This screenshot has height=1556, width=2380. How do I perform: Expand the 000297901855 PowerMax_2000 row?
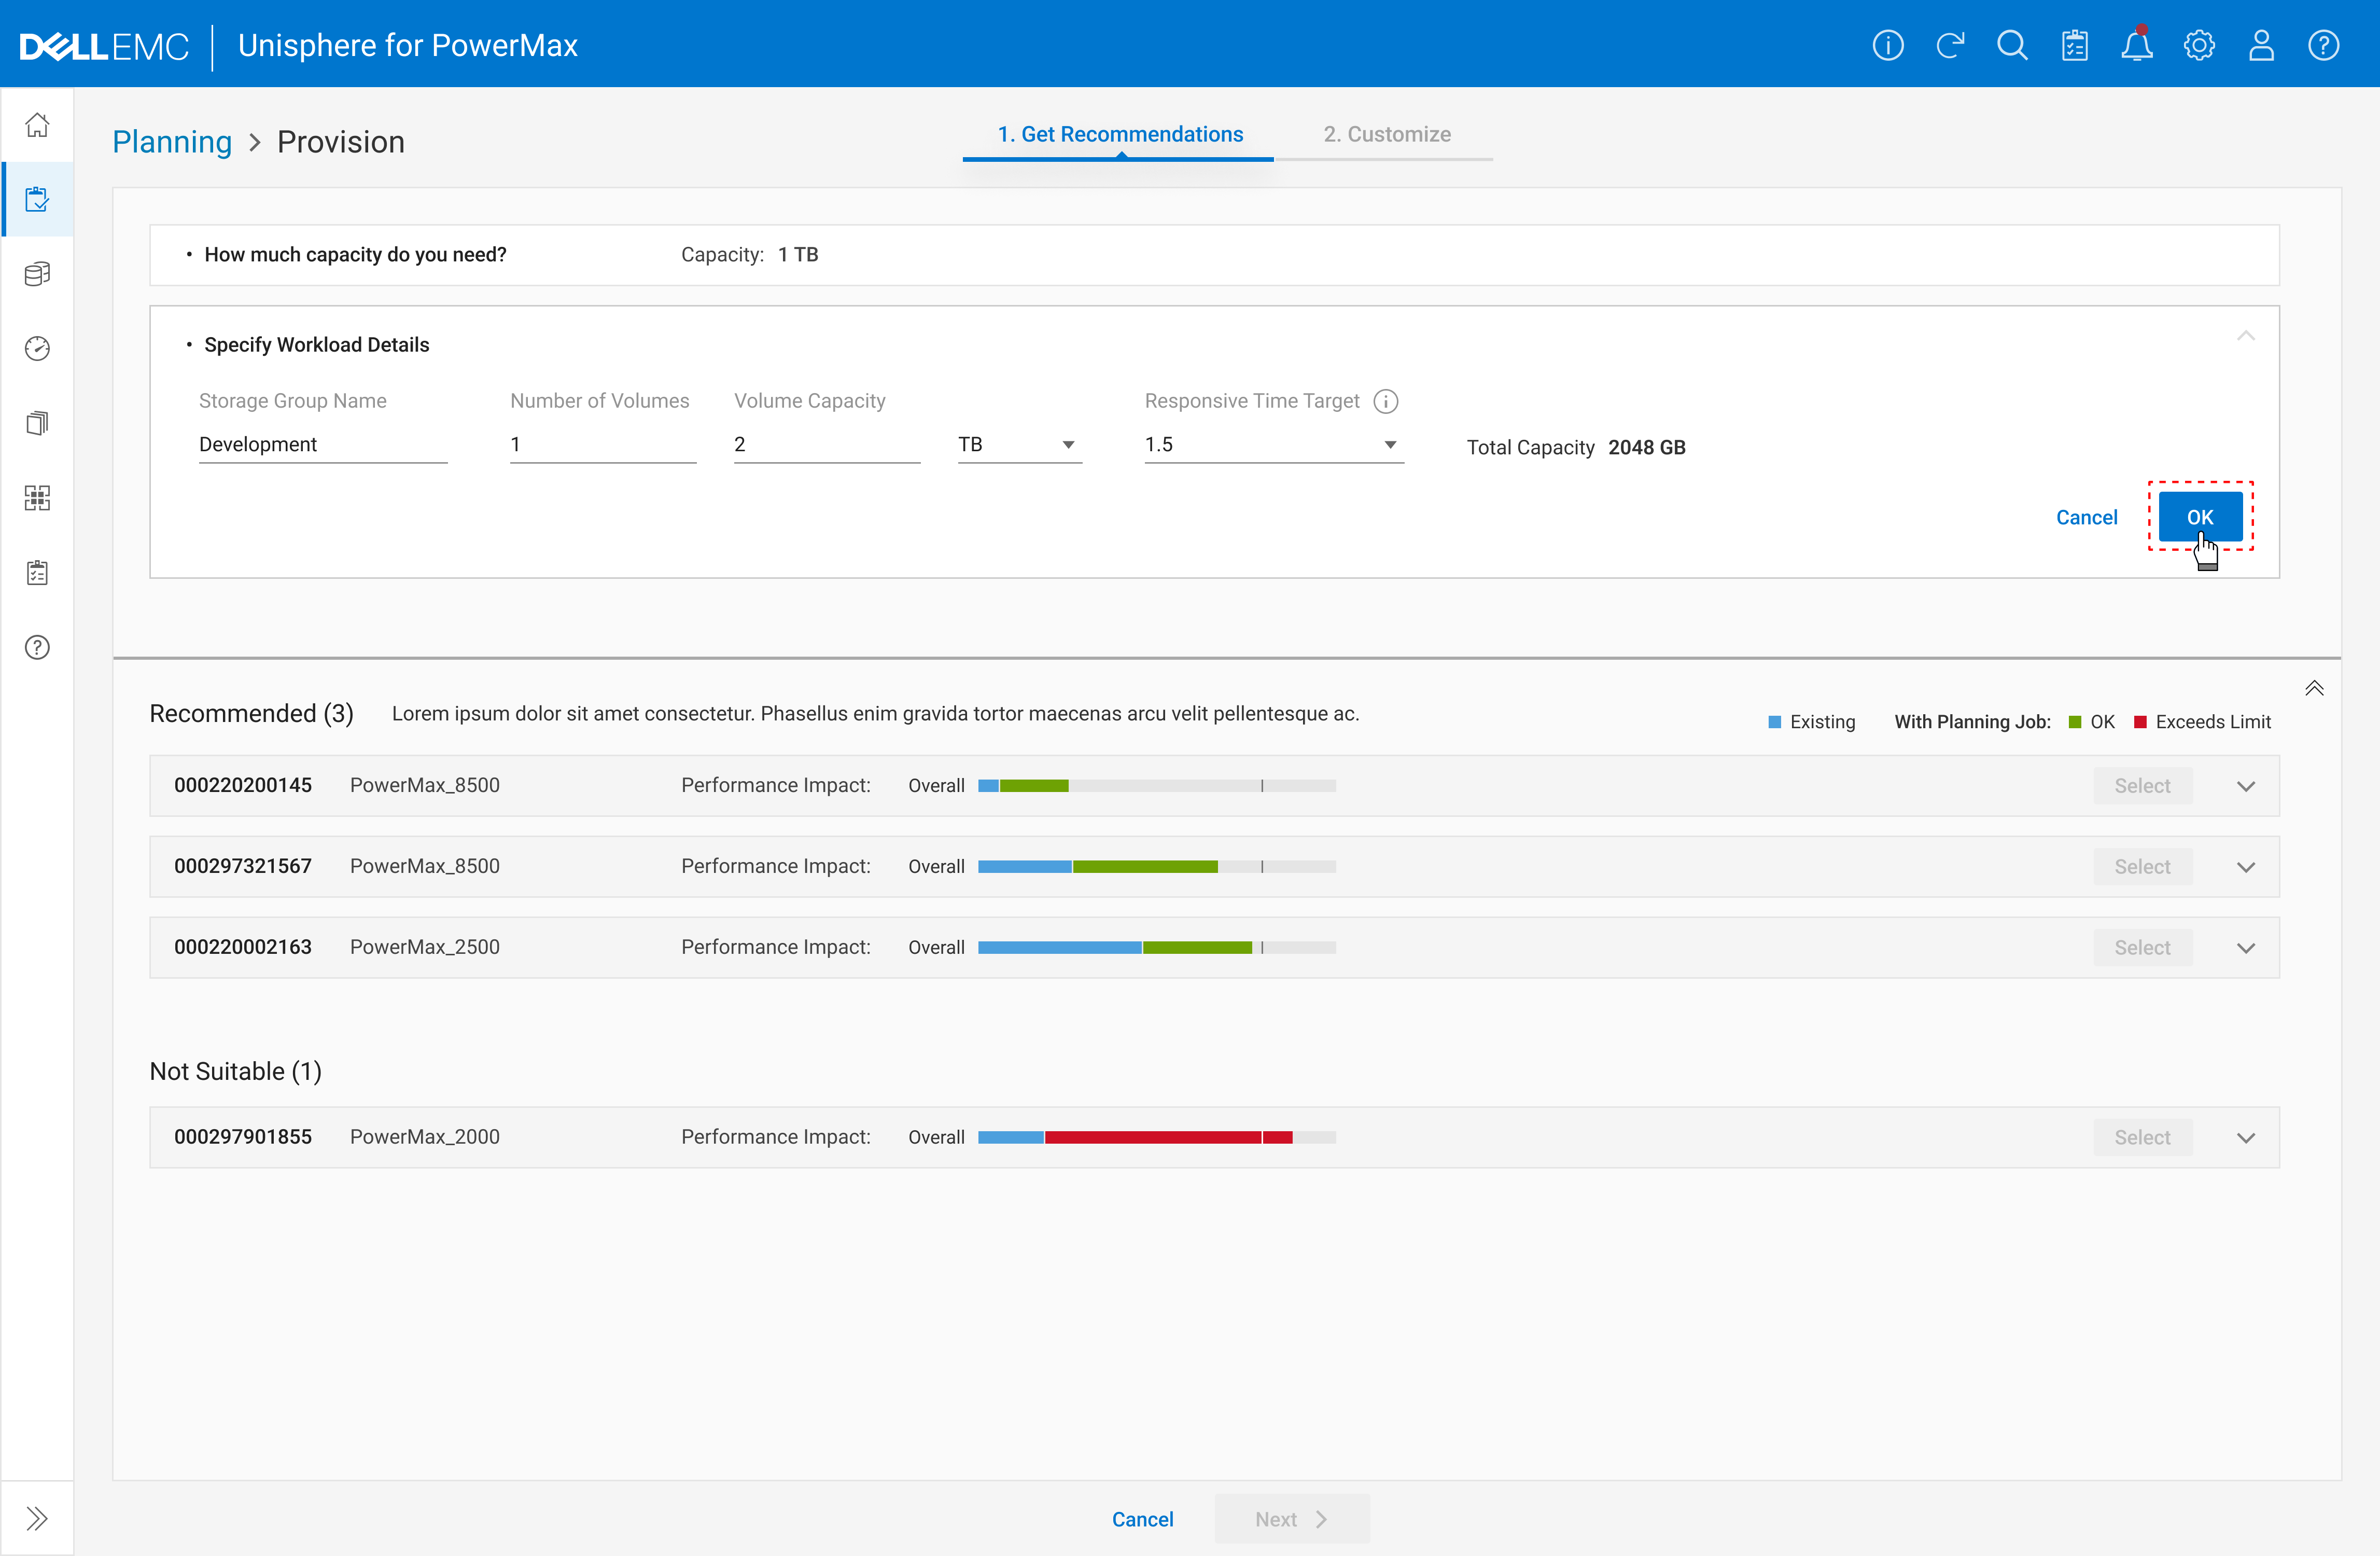click(x=2245, y=1138)
